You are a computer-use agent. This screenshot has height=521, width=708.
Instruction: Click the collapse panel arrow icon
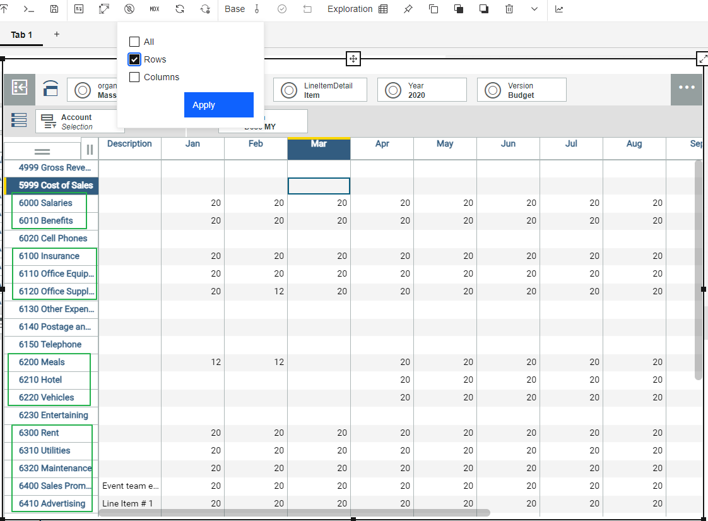[20, 88]
